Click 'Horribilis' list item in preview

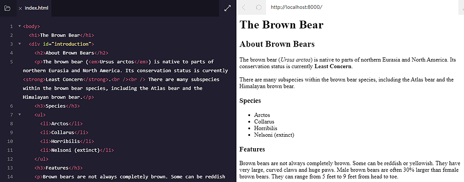click(266, 128)
